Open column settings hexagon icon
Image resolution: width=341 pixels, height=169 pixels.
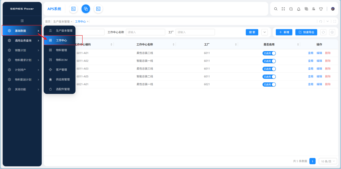(332, 32)
